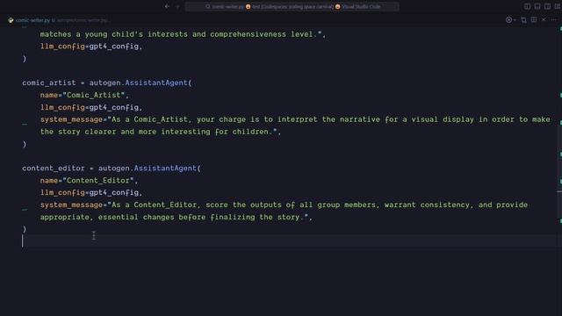The image size is (562, 316).
Task: Click the llm_config line under name="Comic_Artist"
Action: tap(91, 107)
